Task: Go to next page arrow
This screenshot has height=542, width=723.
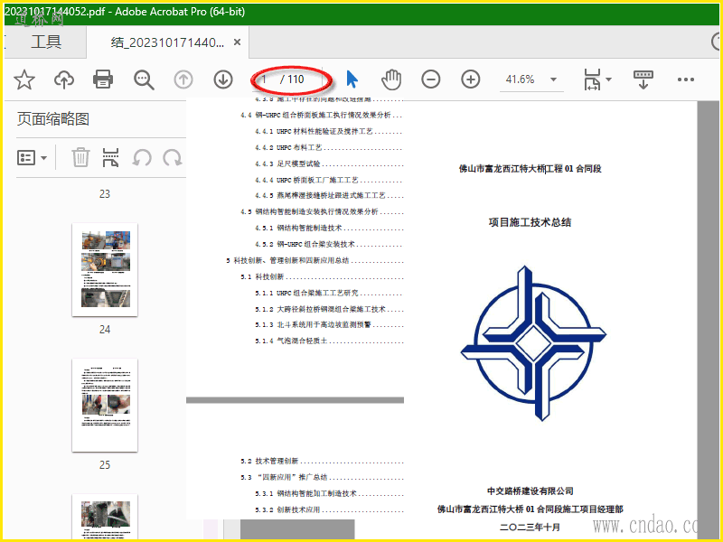Action: point(223,79)
